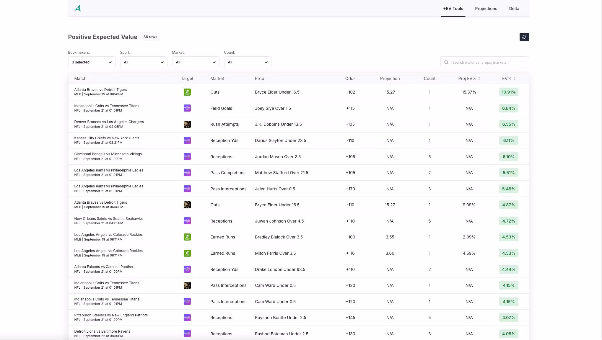
Task: Click the search magnifier icon
Action: coord(446,62)
